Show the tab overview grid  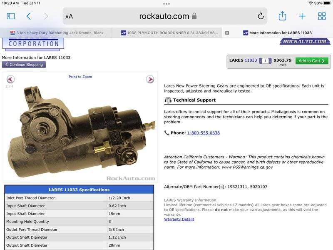tap(322, 16)
